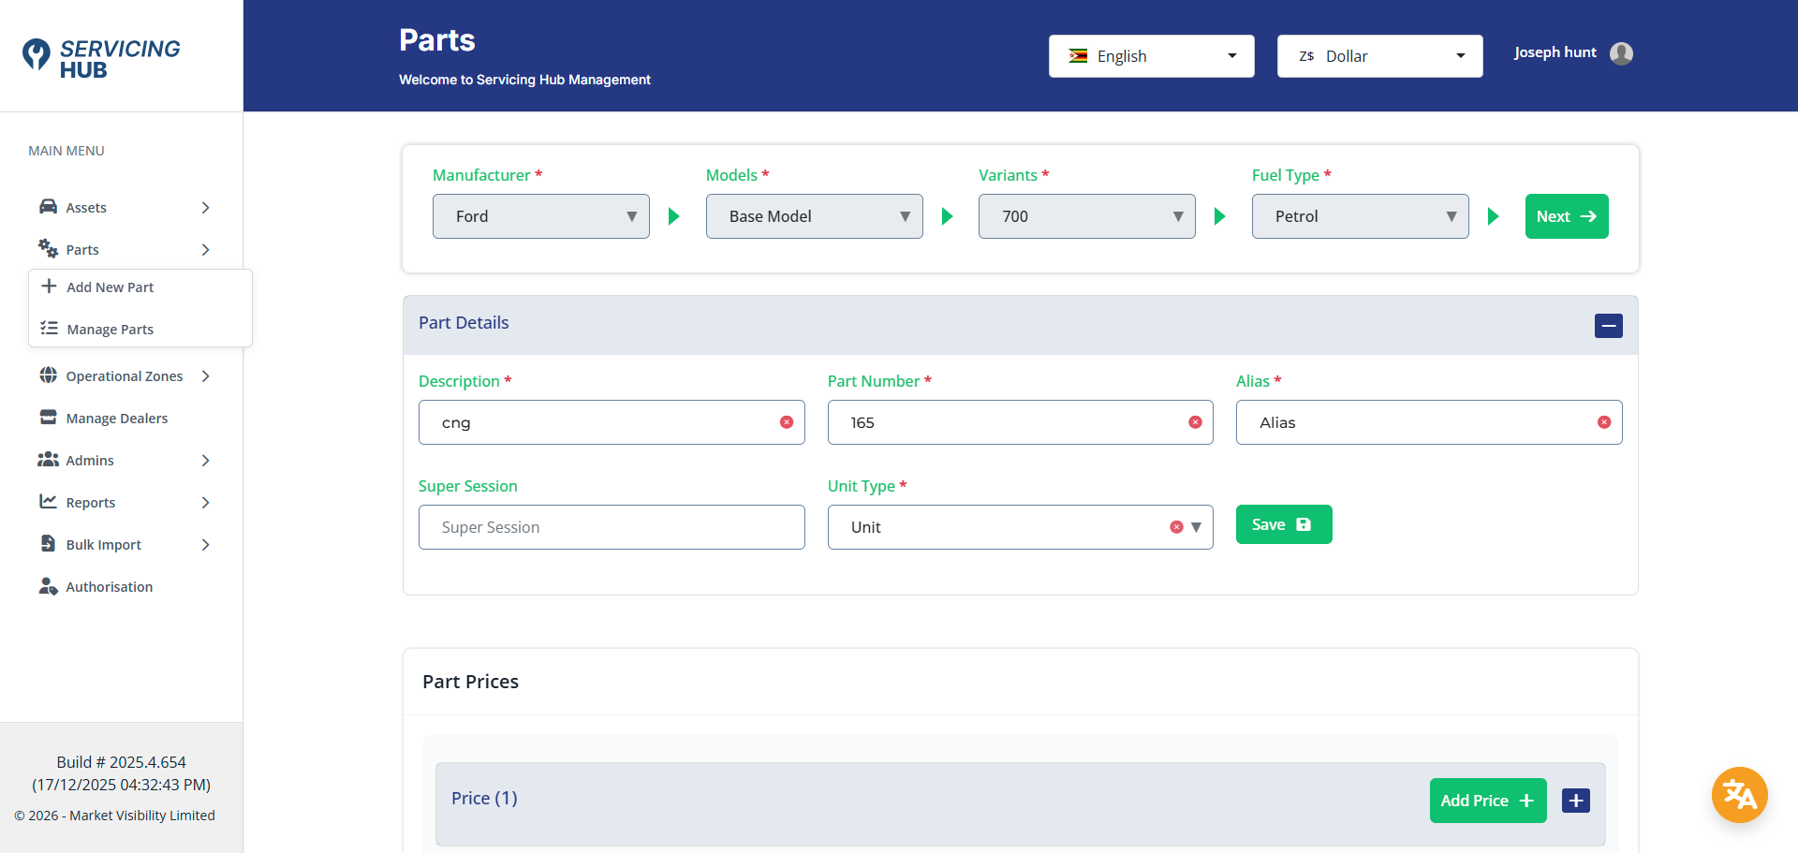Image resolution: width=1798 pixels, height=853 pixels.
Task: Clear the Part Number field value
Action: (1195, 422)
